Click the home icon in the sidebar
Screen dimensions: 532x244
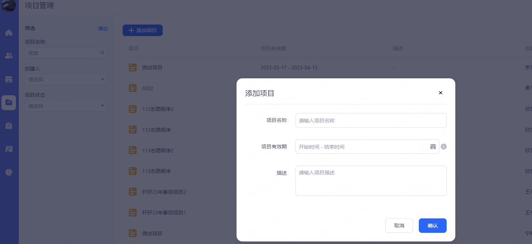pos(9,33)
